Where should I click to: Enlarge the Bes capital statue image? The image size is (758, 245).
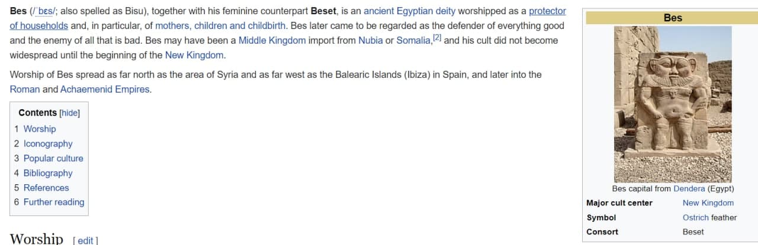673,104
